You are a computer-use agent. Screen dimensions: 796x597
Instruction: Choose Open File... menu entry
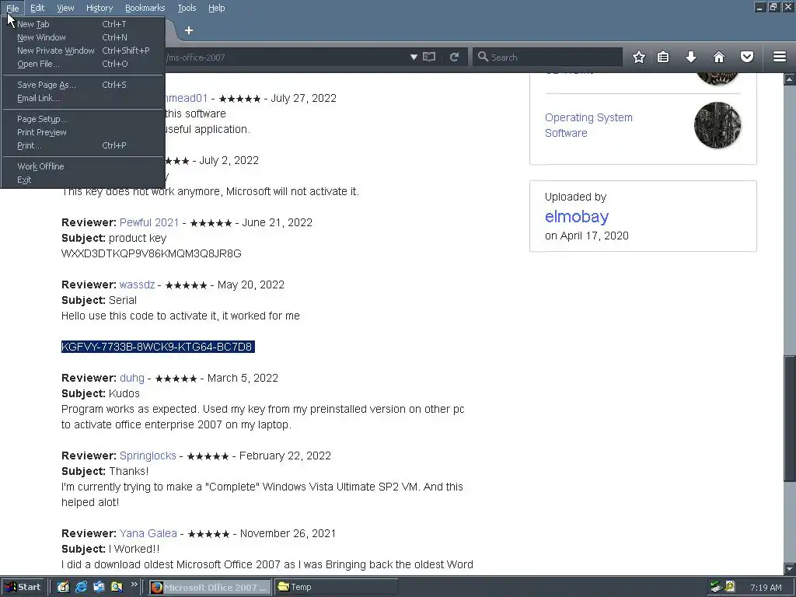[x=83, y=64]
